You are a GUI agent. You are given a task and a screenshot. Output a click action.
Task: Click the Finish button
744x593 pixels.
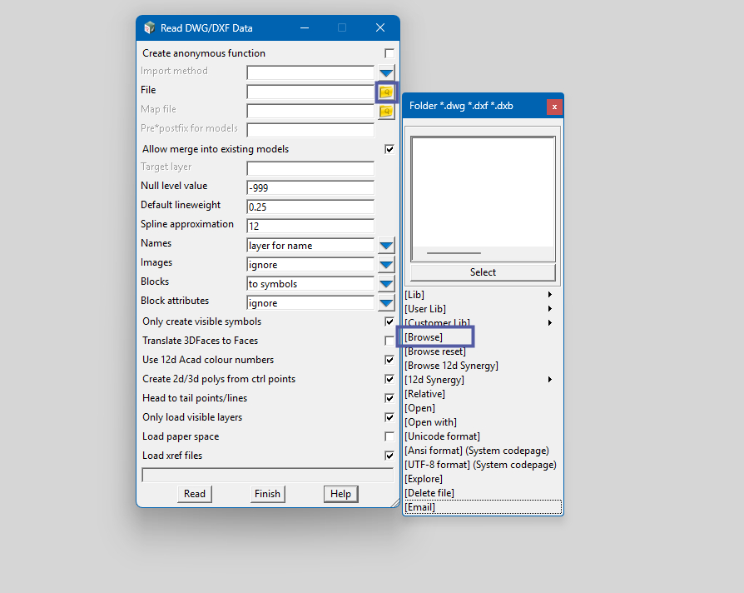pos(267,494)
